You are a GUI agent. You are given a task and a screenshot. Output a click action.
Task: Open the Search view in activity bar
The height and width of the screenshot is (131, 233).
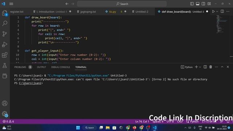click(x=5, y=23)
